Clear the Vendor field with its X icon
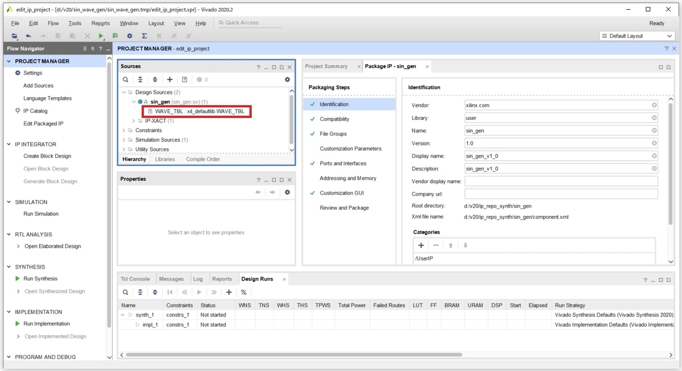This screenshot has width=682, height=371. pyautogui.click(x=654, y=105)
